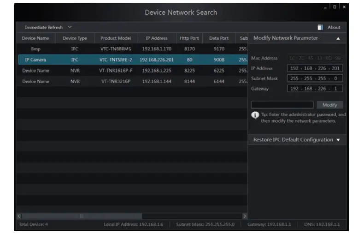Expand Restore IPC Default Configuration
Image resolution: width=358 pixels, height=234 pixels.
[338, 140]
